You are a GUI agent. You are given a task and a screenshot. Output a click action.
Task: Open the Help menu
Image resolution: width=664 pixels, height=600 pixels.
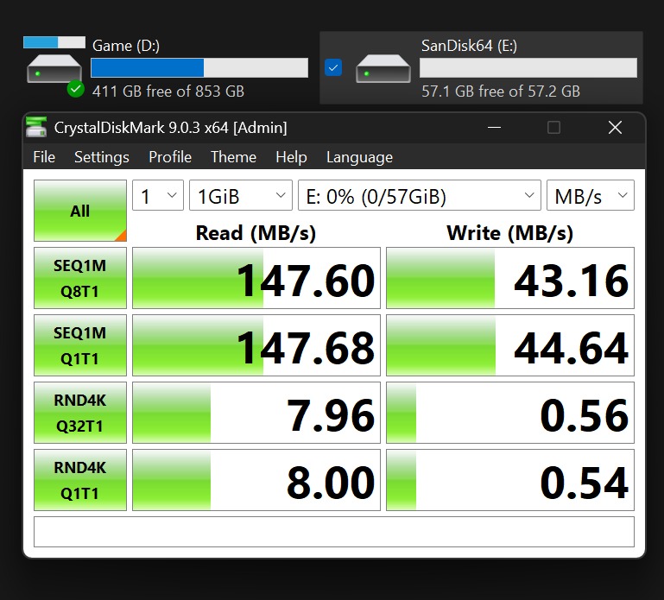tap(291, 157)
